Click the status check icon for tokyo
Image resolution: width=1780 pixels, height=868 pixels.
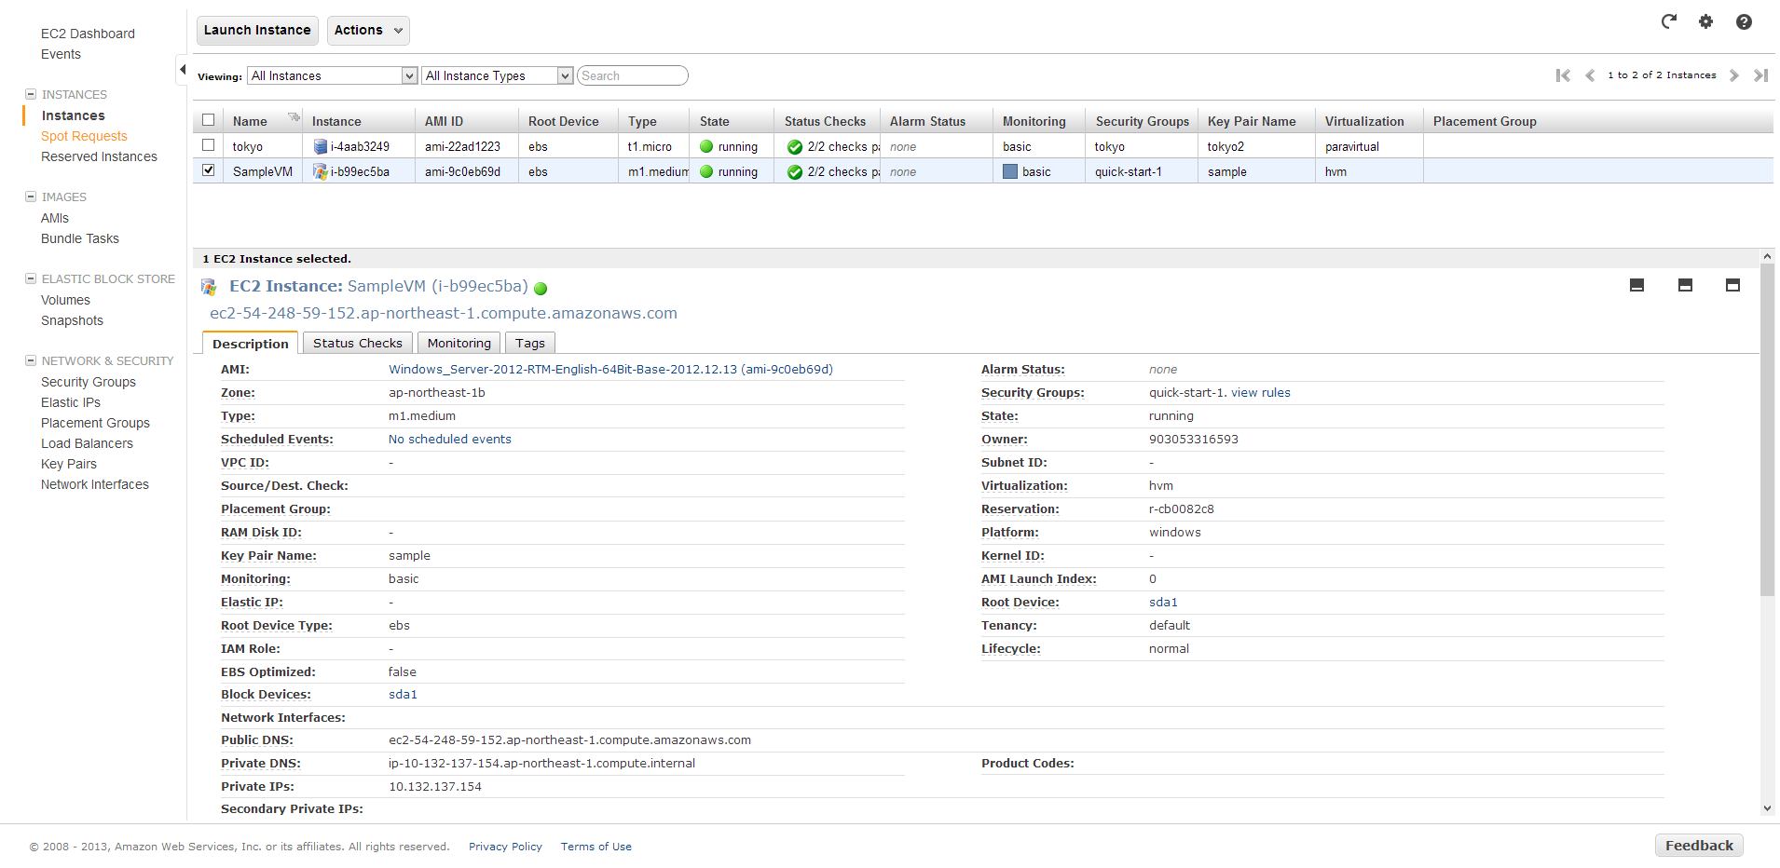(795, 147)
